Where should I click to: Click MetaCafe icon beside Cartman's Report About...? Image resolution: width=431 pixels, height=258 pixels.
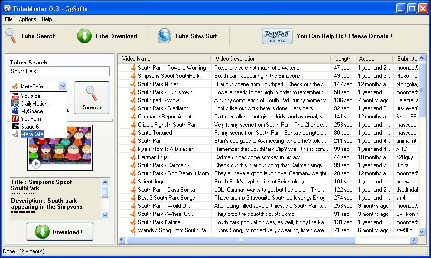click(133, 117)
